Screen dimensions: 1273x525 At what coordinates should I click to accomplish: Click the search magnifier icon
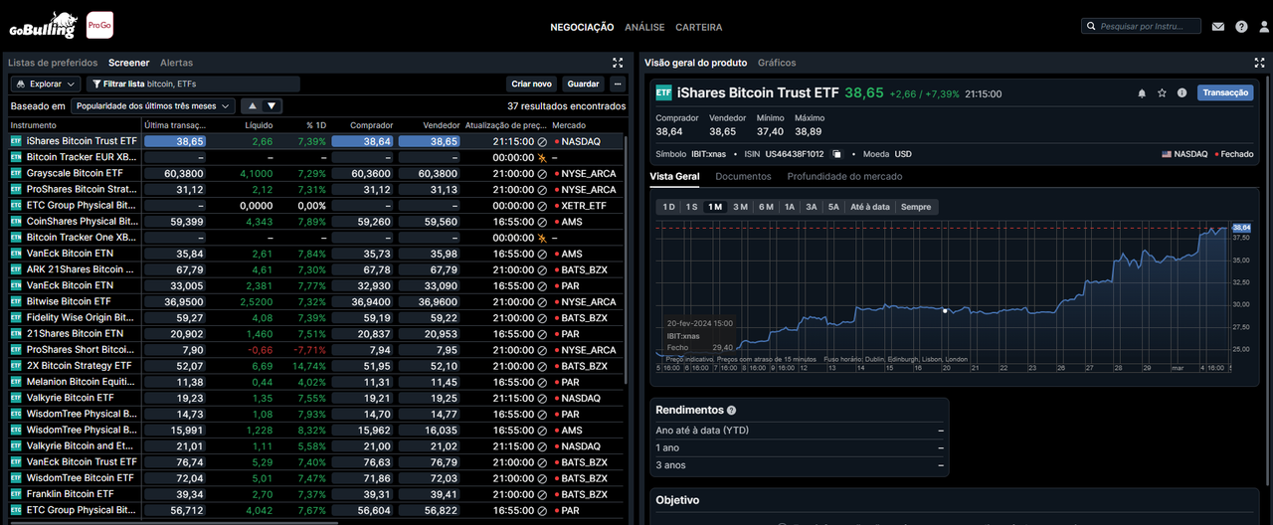1091,27
